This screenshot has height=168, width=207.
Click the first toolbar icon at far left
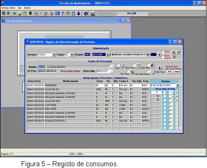[x=4, y=14]
